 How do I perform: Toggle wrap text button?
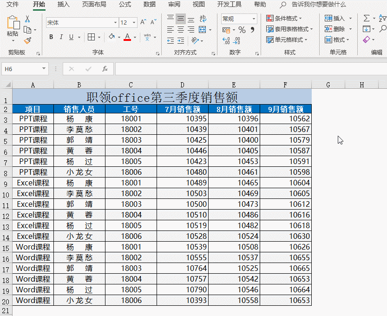(x=203, y=19)
